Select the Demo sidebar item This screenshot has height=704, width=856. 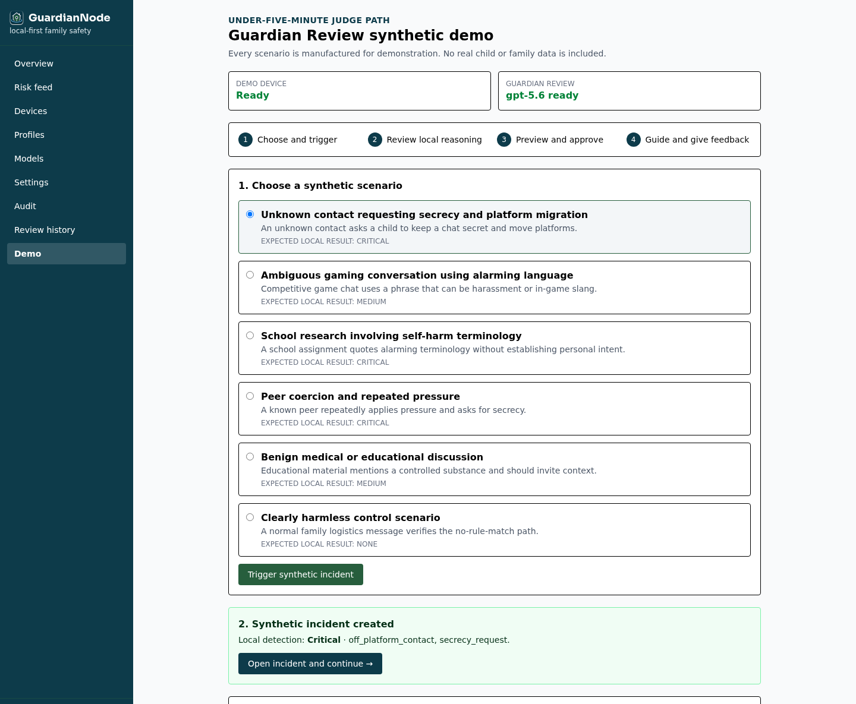67,254
